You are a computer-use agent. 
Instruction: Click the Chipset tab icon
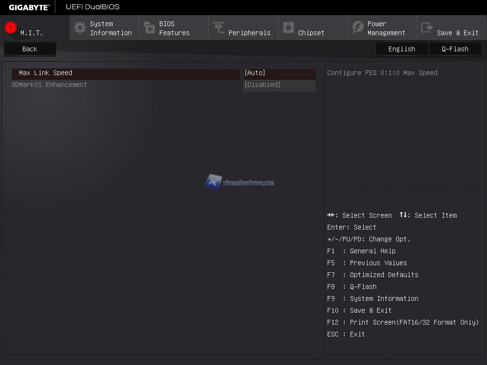coord(288,28)
